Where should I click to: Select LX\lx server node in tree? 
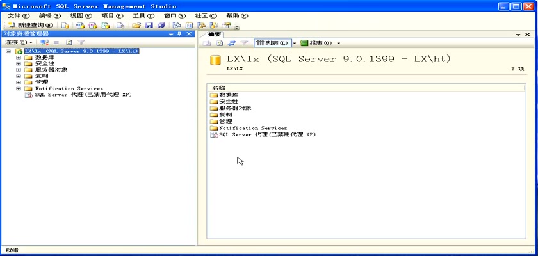point(82,51)
